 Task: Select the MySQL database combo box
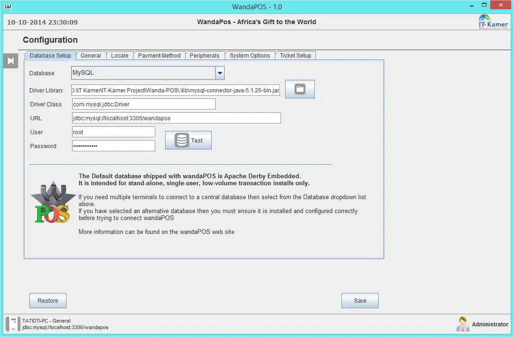pos(148,73)
